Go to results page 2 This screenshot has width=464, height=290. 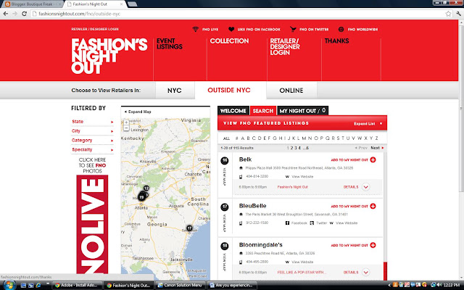tap(291, 148)
